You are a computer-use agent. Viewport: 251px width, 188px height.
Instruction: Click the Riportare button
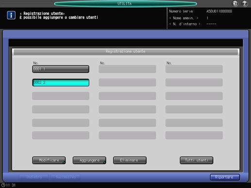pos(225,177)
